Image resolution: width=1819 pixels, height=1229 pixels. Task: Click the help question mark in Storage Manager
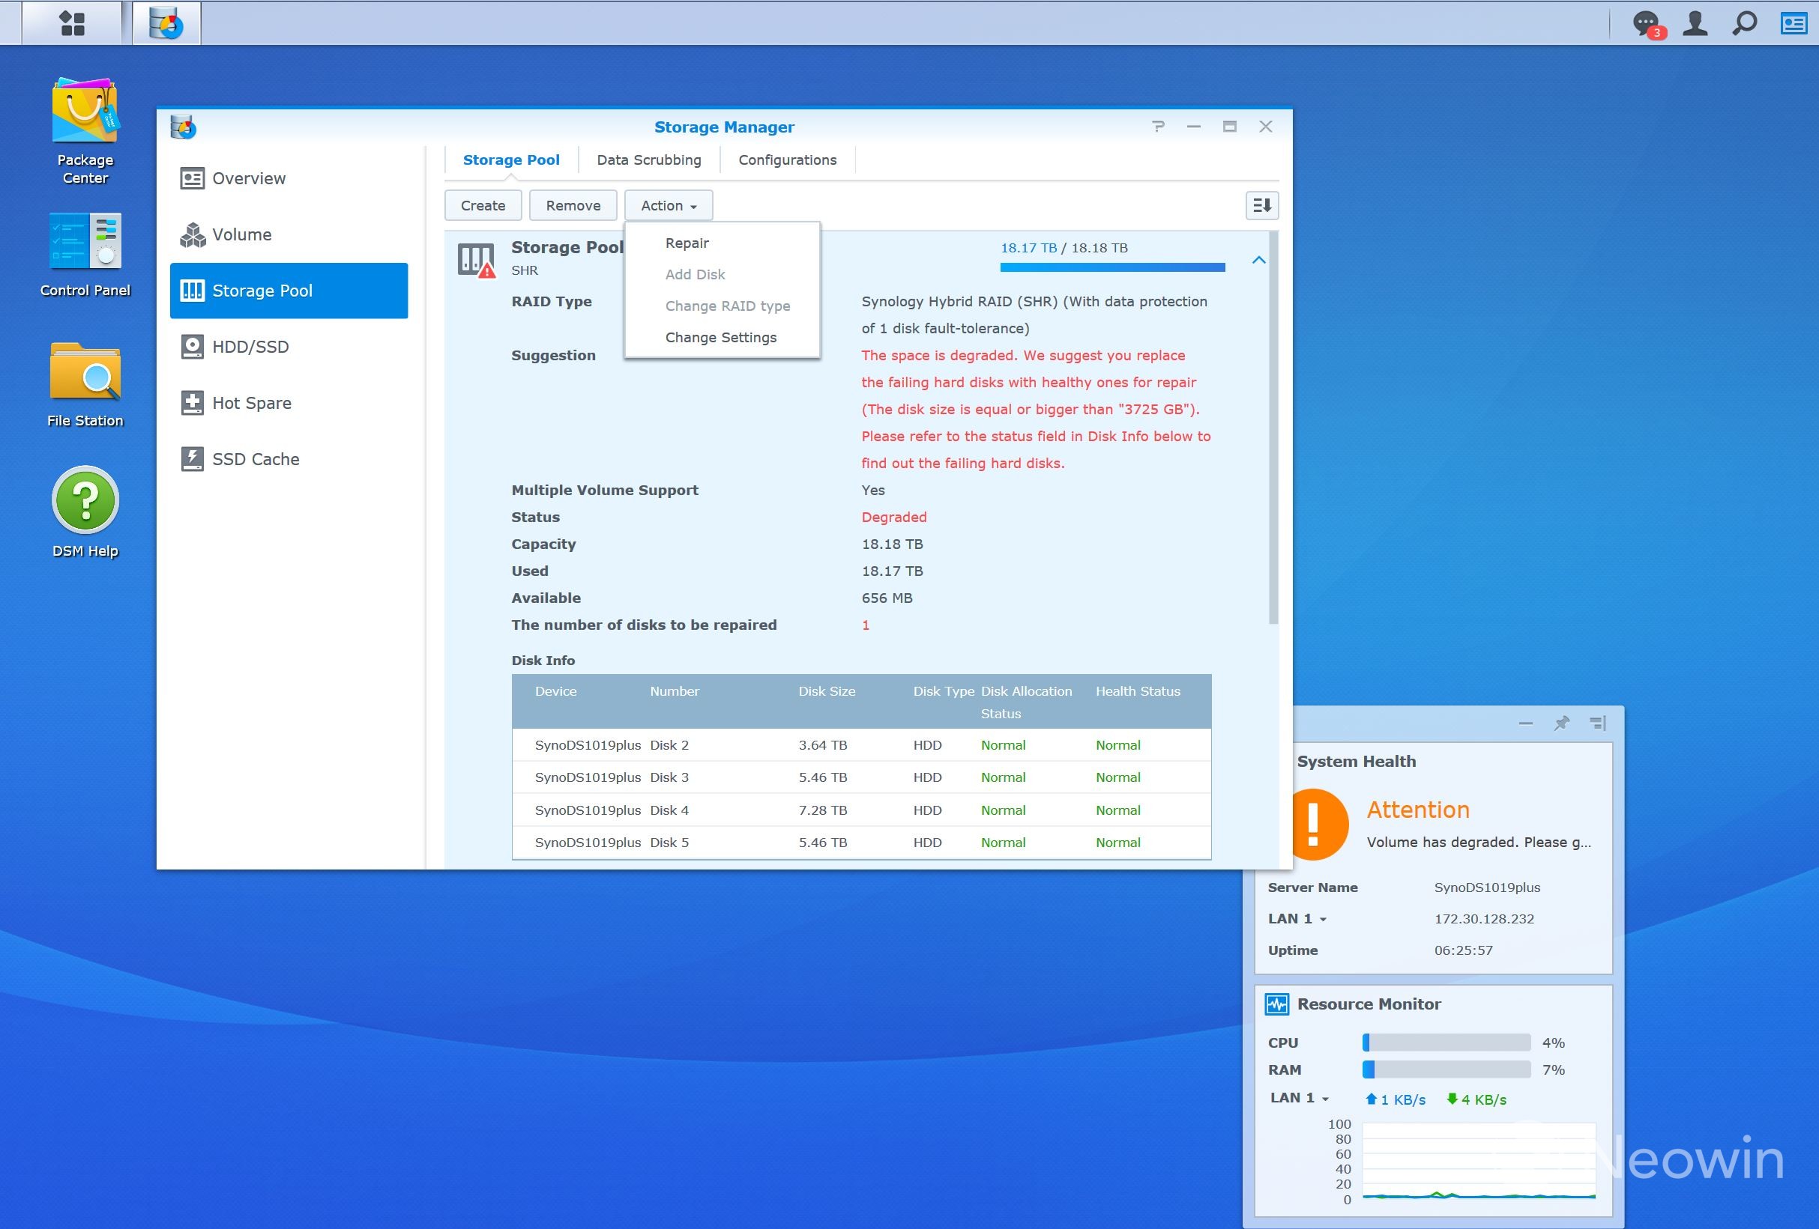1159,126
